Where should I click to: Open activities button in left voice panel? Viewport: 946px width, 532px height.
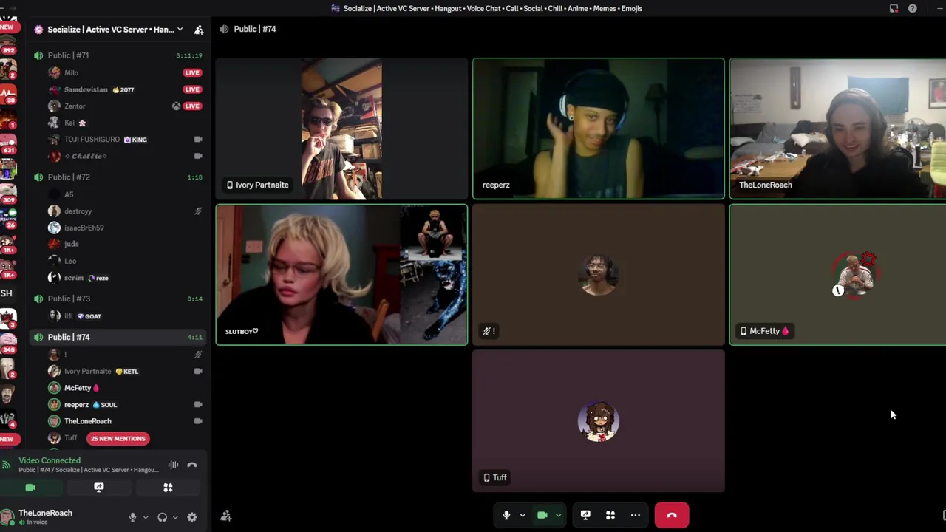click(x=168, y=488)
